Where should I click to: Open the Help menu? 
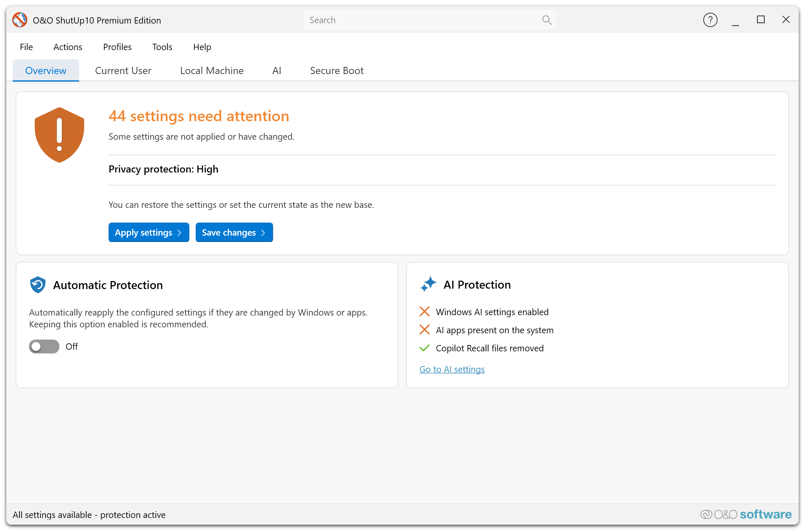coord(202,47)
